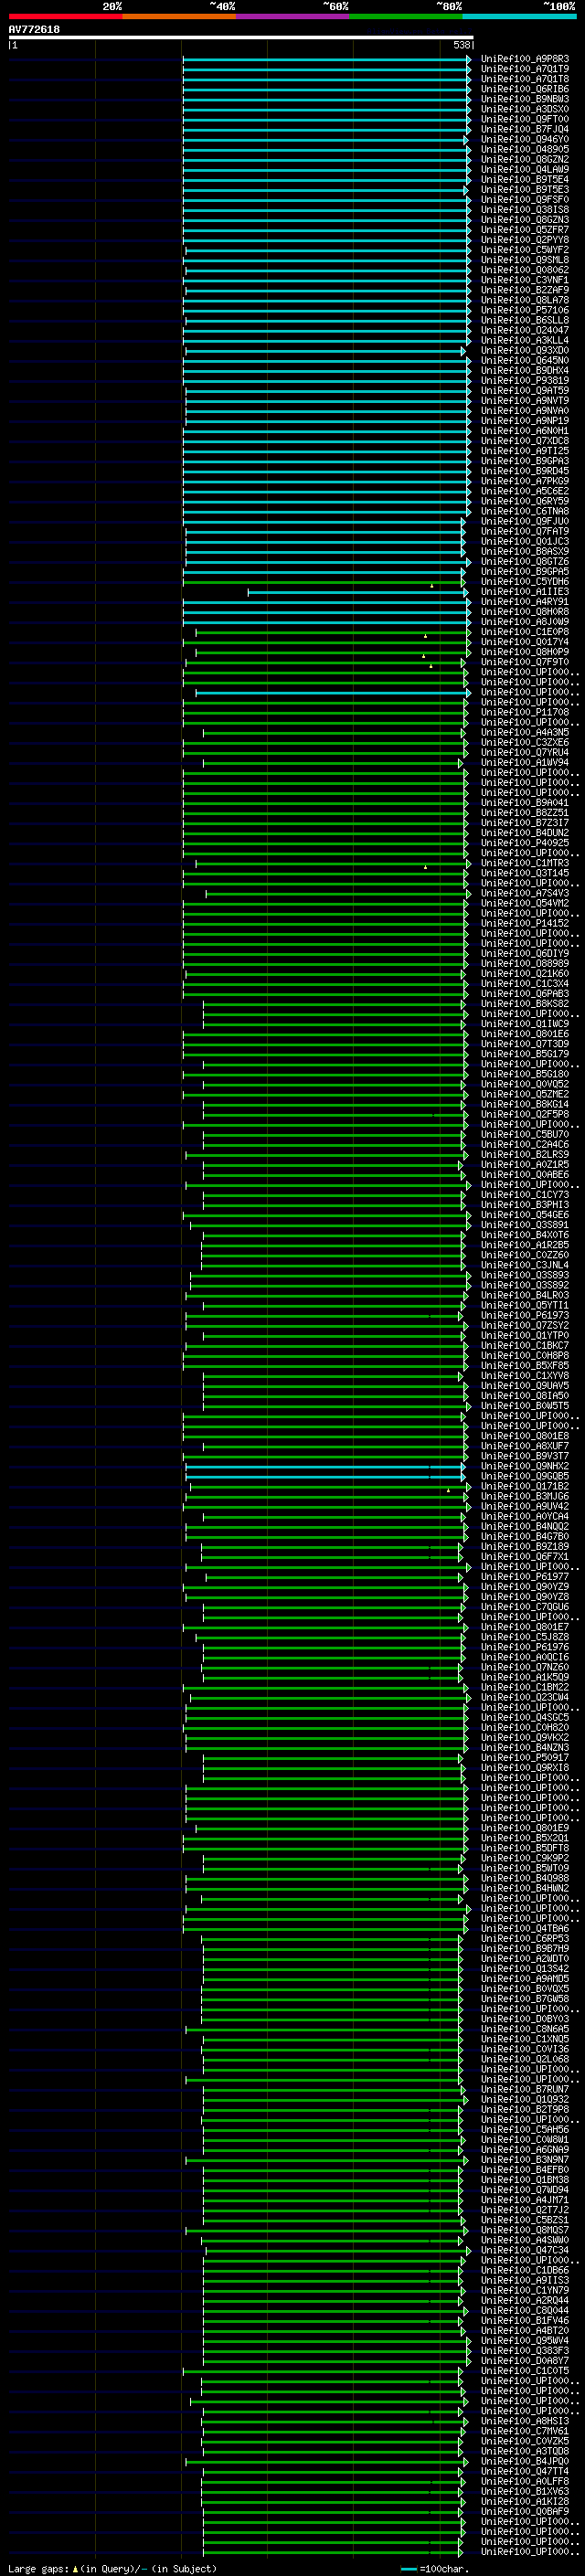Open hit UniRef100_P50917
The width and height of the screenshot is (585, 2576).
click(x=525, y=1758)
